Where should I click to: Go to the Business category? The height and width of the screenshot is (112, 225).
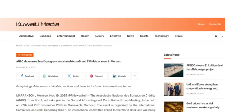point(45,36)
